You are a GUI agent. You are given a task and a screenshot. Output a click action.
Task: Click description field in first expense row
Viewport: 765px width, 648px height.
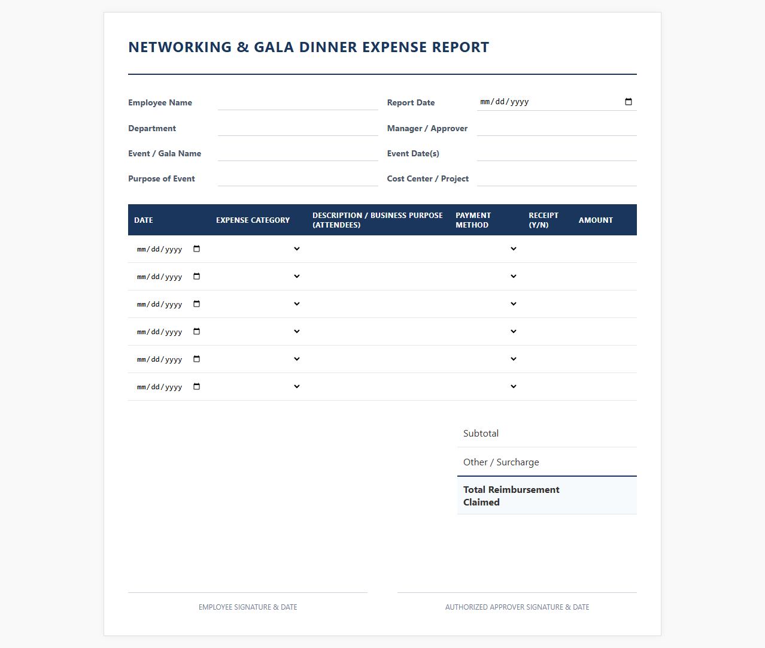378,249
